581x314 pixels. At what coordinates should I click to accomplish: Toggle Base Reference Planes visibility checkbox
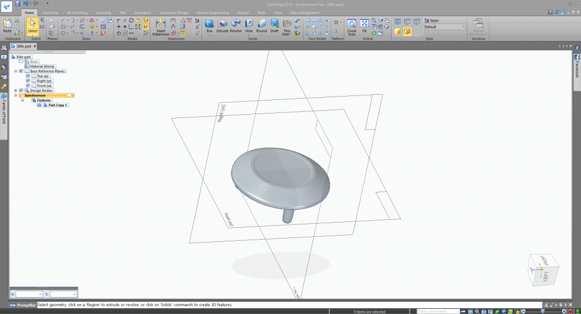click(21, 71)
